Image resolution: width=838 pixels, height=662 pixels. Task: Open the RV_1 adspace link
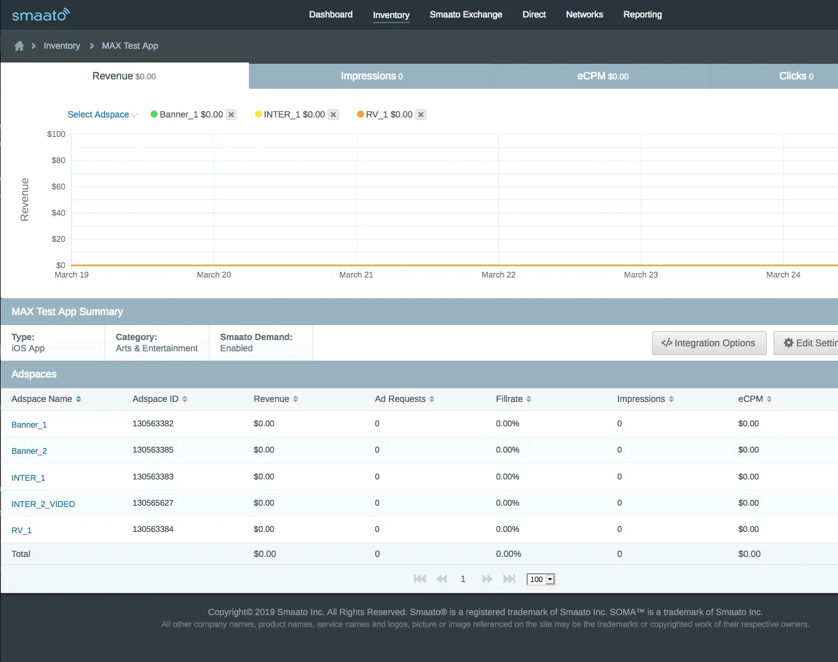[x=21, y=530]
